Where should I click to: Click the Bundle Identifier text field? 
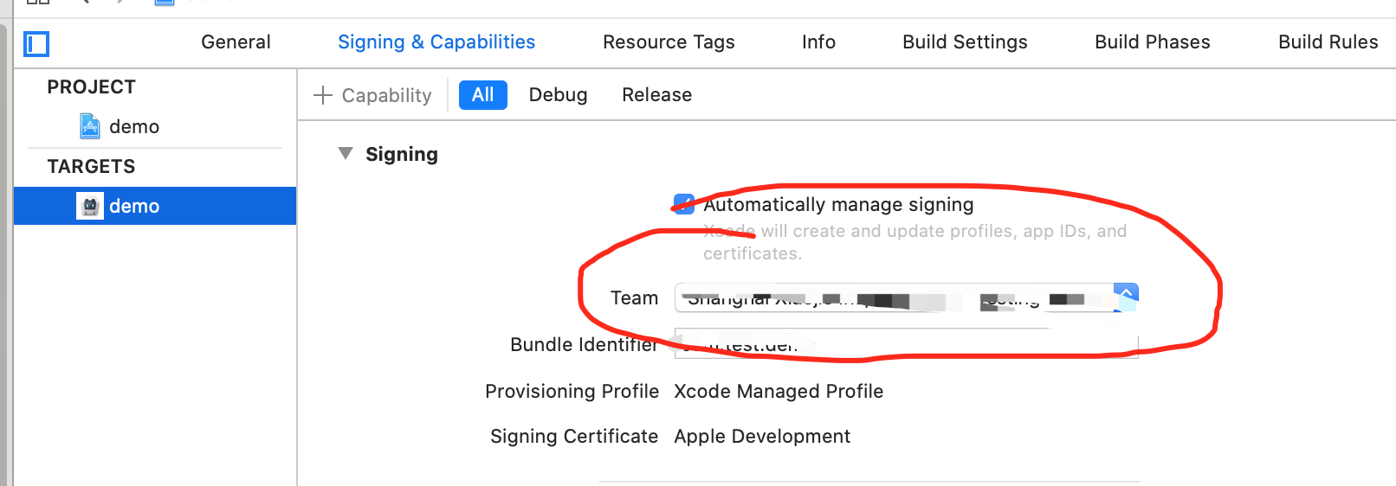(906, 343)
